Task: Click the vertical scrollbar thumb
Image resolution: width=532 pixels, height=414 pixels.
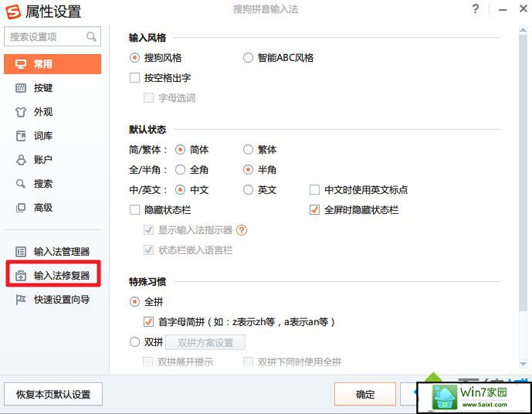Action: 523,172
